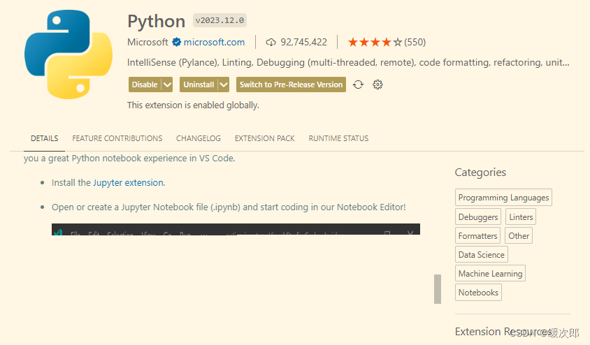Select the Debuggers category tag
Viewport: 590px width, 345px height.
478,216
